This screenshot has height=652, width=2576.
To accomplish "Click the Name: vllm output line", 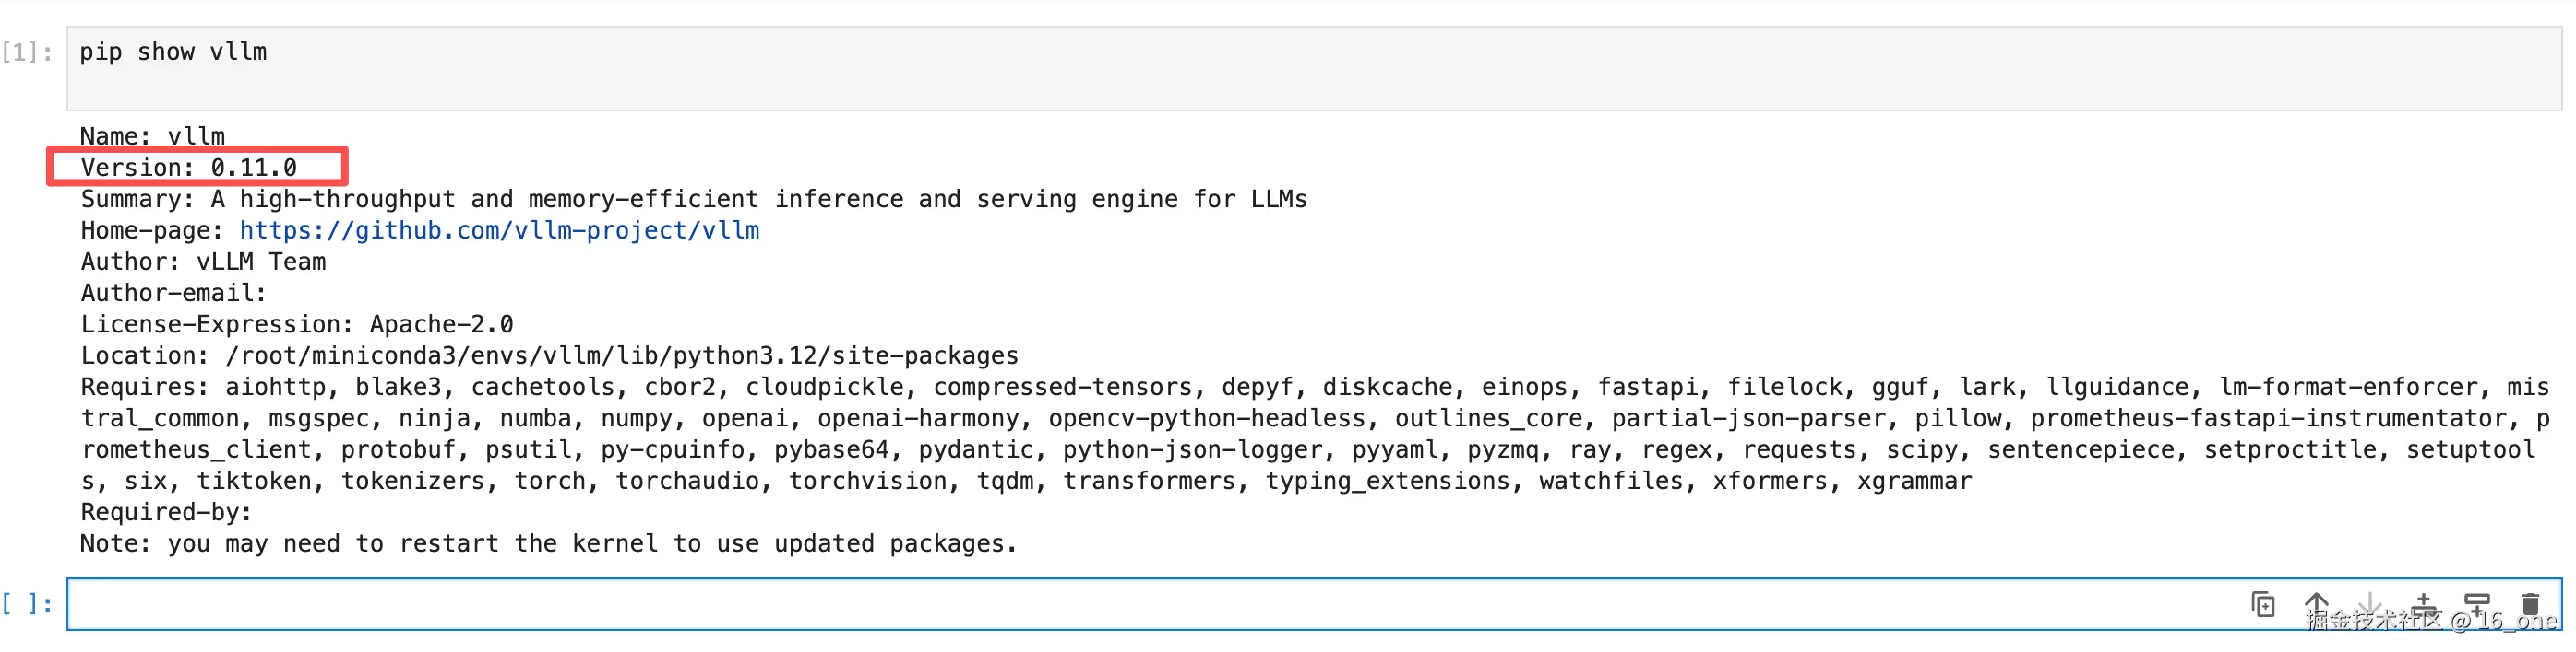I will 153,135.
